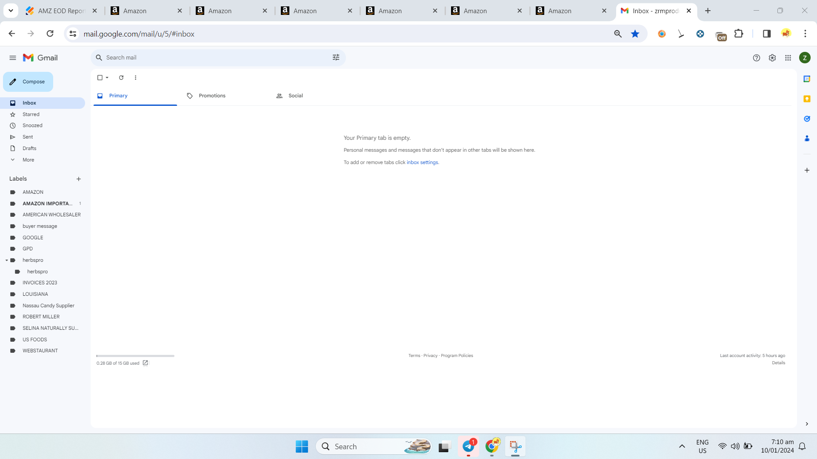This screenshot has height=459, width=817.
Task: Get add-ons plus icon in side panel
Action: 807,170
